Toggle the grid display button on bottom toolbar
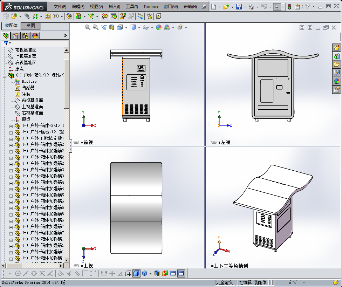The image size is (342, 287). tap(112, 273)
